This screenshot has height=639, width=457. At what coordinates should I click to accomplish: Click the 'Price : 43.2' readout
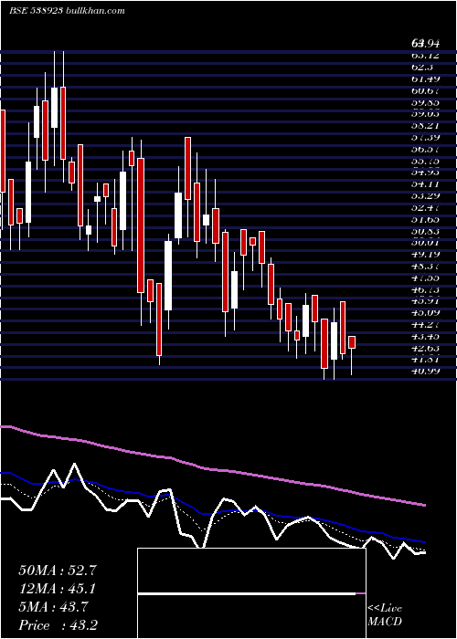(x=58, y=625)
